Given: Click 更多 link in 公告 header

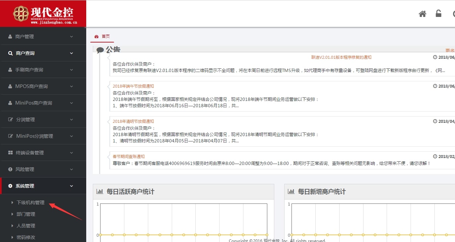Looking at the screenshot, I should click(x=450, y=51).
